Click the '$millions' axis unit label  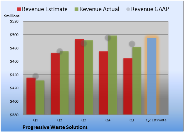point(12,16)
